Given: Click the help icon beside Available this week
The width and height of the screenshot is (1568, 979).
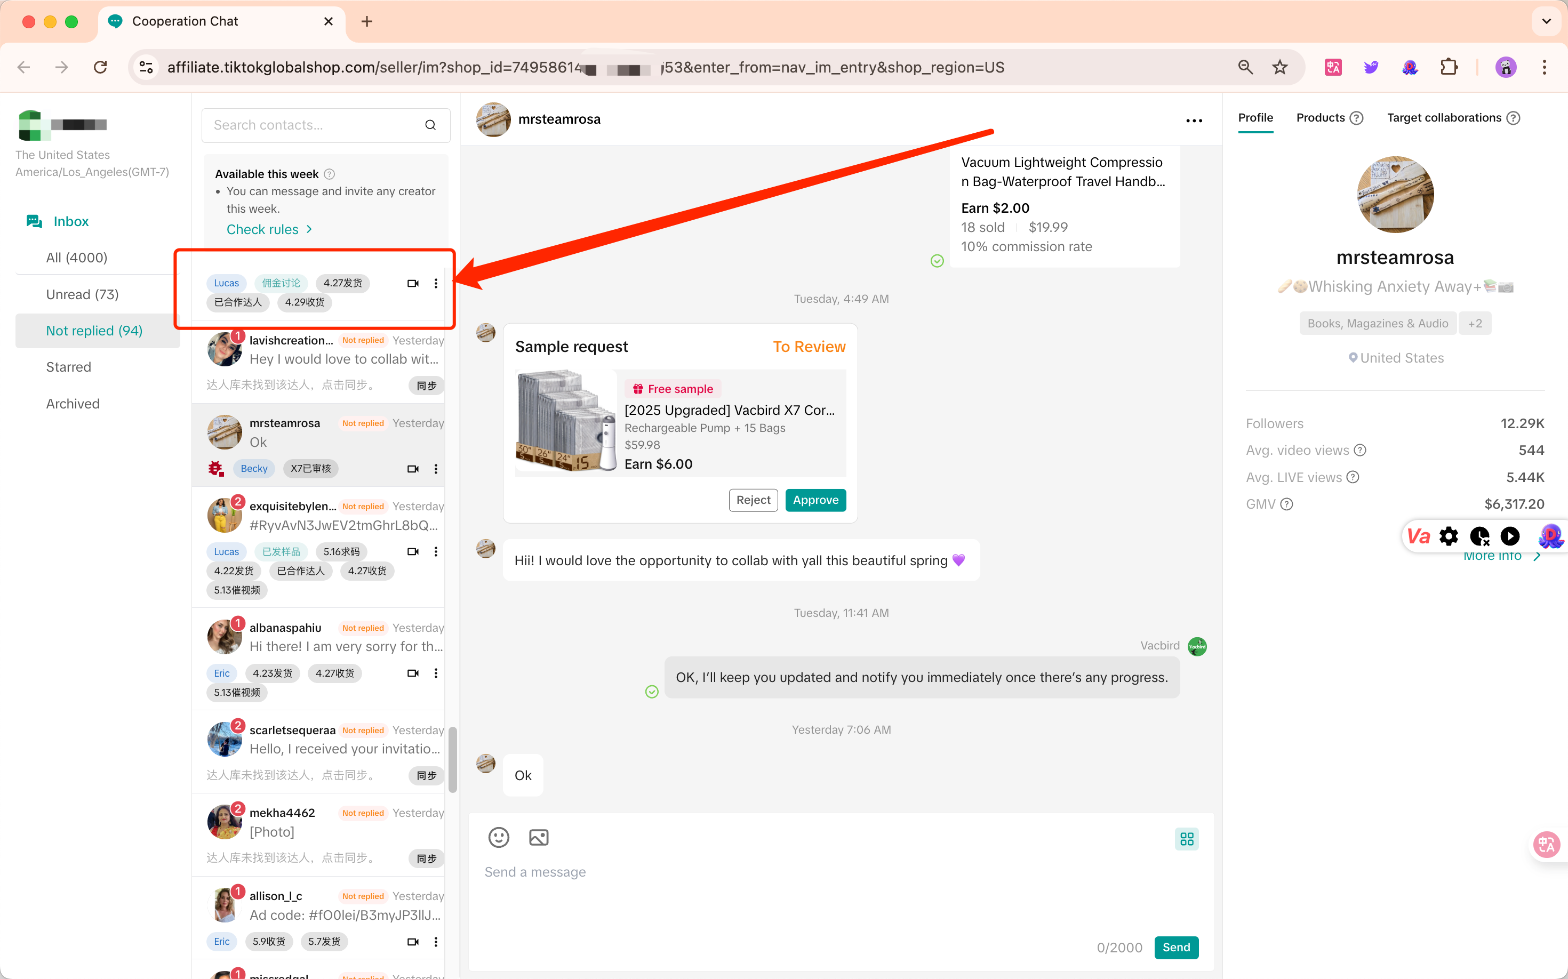Looking at the screenshot, I should pyautogui.click(x=329, y=173).
